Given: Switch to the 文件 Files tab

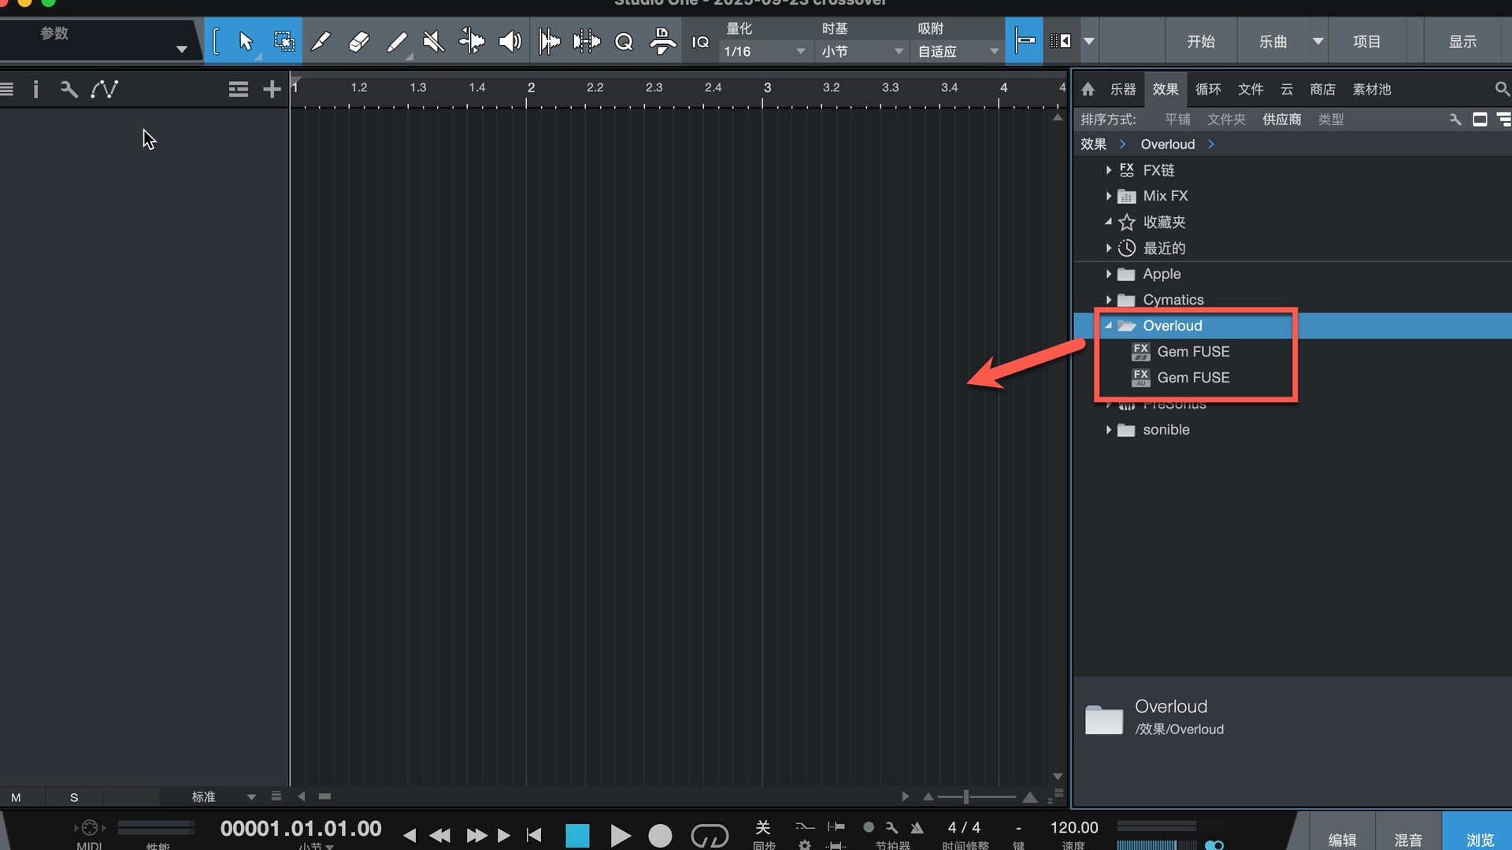Looking at the screenshot, I should [x=1251, y=89].
